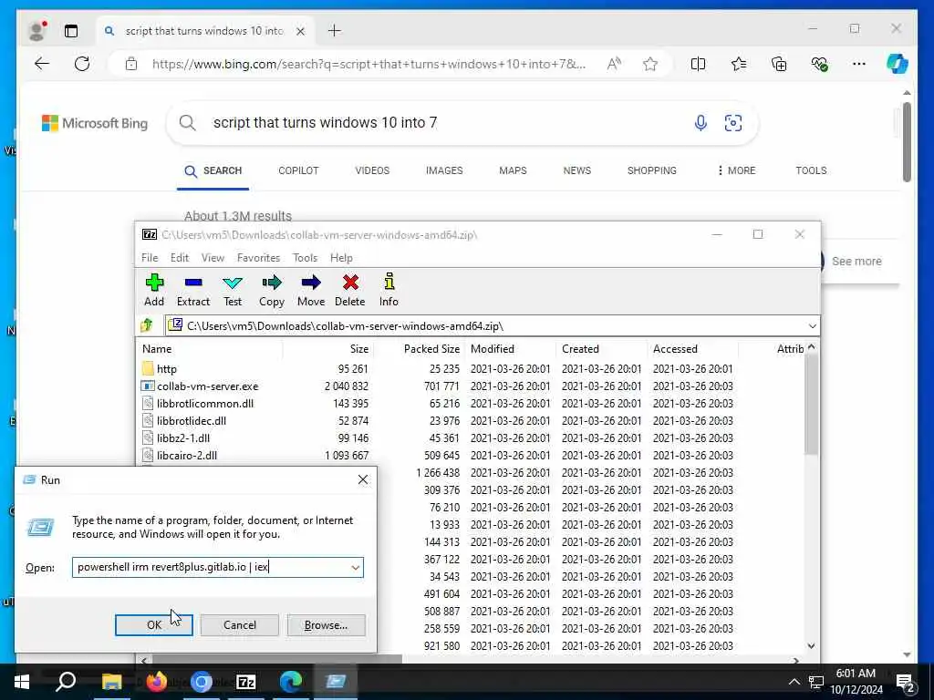Open Edge read aloud icon in address bar

pyautogui.click(x=614, y=64)
